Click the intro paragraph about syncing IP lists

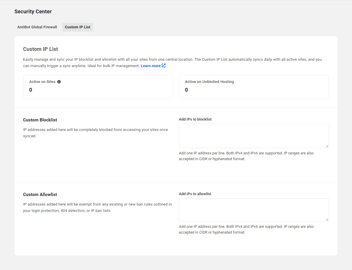coord(173,63)
